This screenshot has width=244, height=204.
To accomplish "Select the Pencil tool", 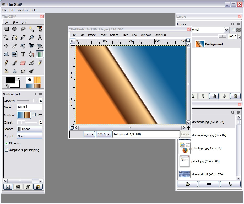I will click(6, 63).
